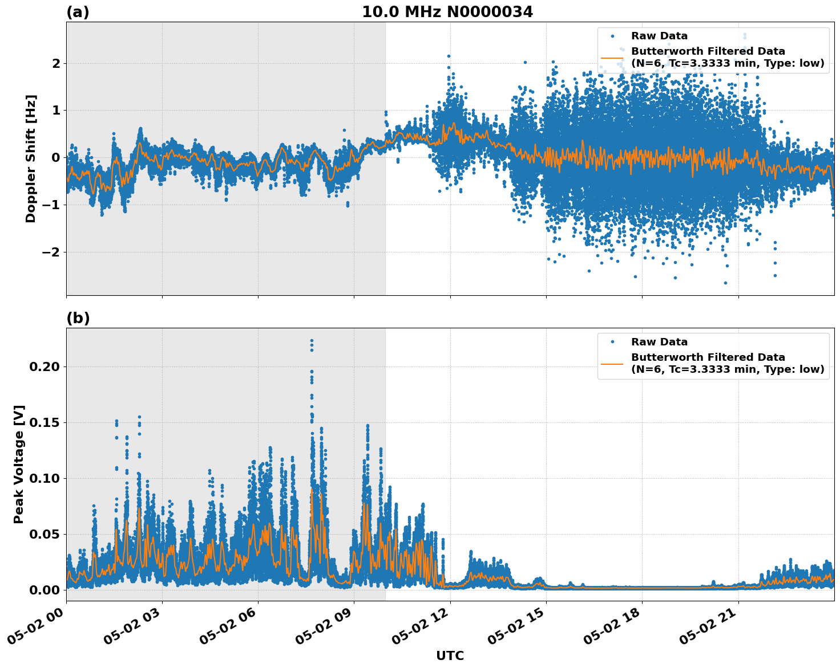Click the subplot label (b)
The height and width of the screenshot is (668, 840).
tap(78, 318)
